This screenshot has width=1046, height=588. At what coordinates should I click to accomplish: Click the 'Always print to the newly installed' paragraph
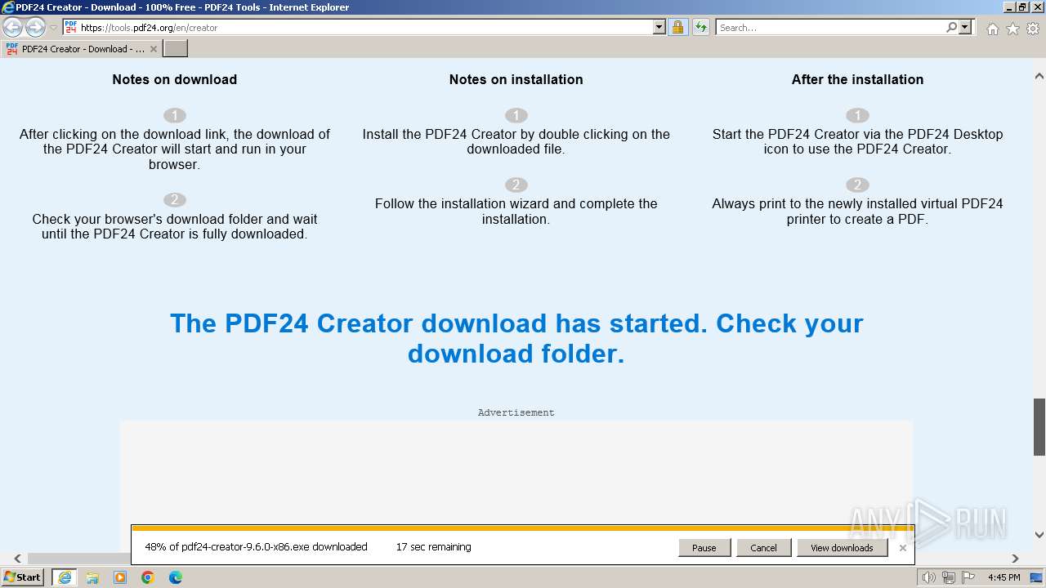coord(857,212)
